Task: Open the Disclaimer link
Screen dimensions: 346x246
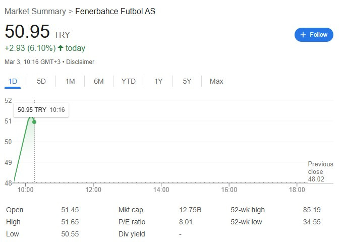Action: click(x=80, y=62)
